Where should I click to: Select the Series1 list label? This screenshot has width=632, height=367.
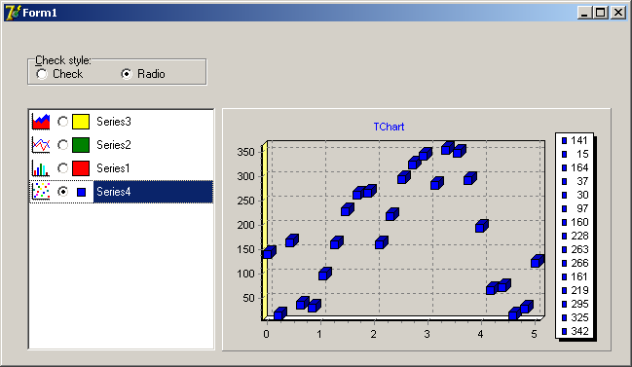[x=113, y=168]
